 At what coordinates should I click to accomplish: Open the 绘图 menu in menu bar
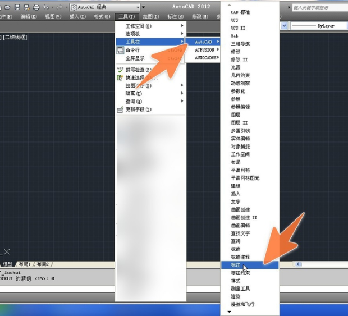[150, 17]
